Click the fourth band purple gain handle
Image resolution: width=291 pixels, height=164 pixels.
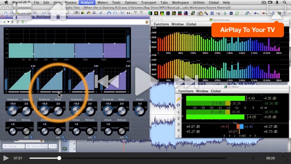pyautogui.click(x=115, y=43)
